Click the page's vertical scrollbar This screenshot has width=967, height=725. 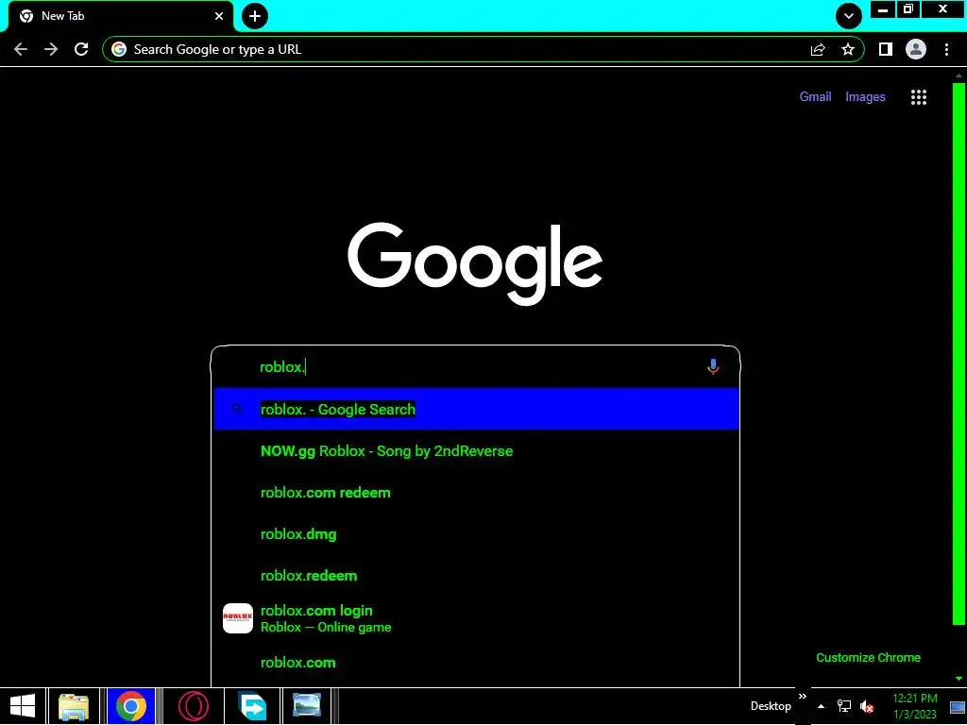point(959,353)
